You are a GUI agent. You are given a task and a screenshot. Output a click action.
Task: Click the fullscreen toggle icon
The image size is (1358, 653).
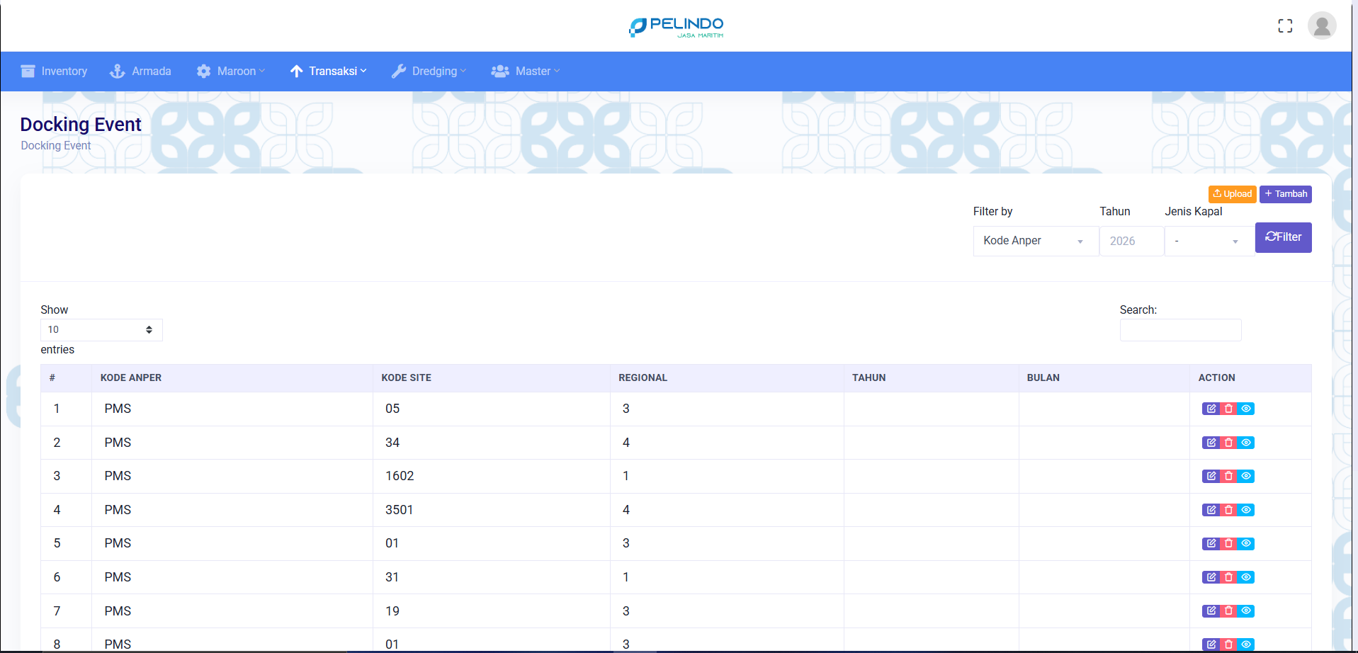pyautogui.click(x=1285, y=26)
